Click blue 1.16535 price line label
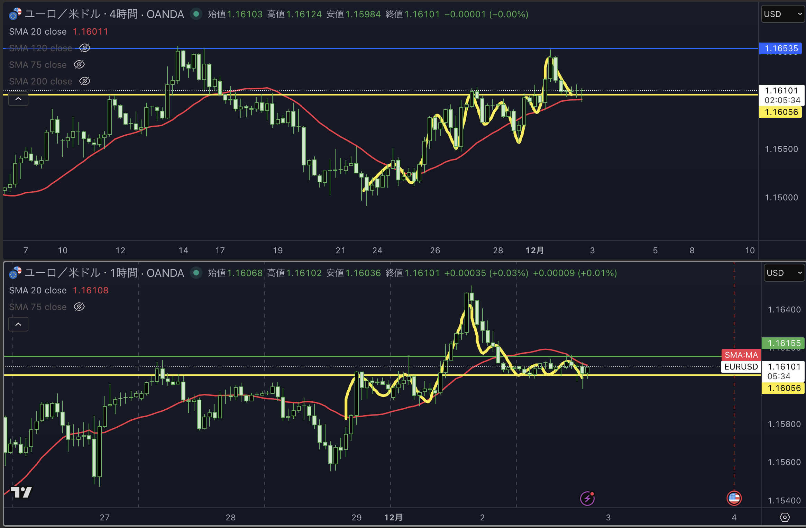Image resolution: width=806 pixels, height=528 pixels. [781, 48]
